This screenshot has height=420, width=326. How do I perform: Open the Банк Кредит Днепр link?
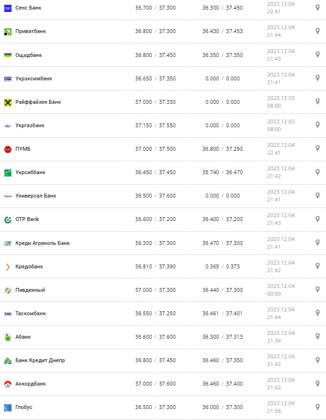coord(40,360)
